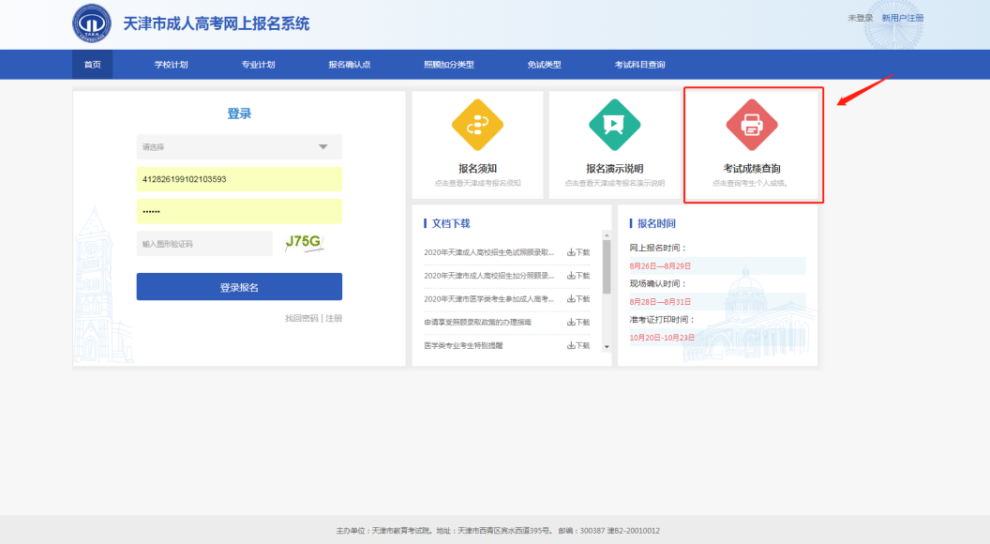
Task: Download the 医学类专业考生特别提醒 file
Action: 578,345
